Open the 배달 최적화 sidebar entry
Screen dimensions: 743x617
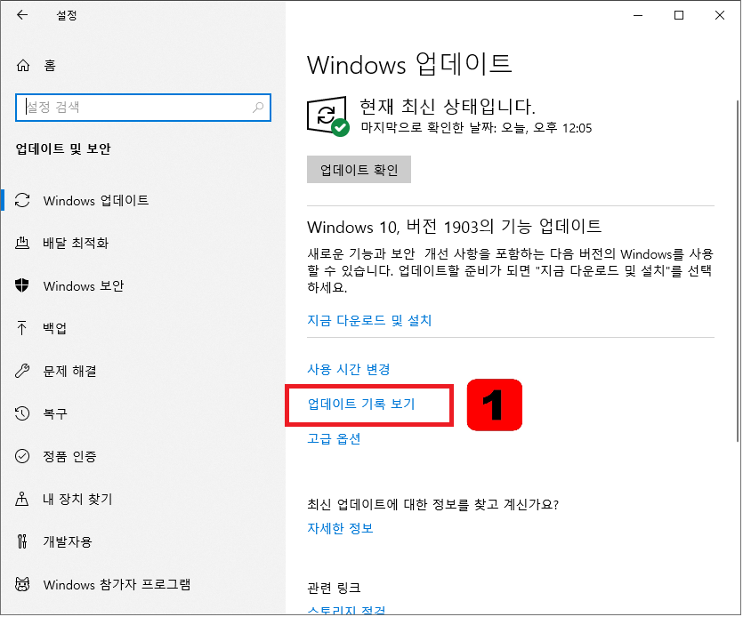point(142,243)
